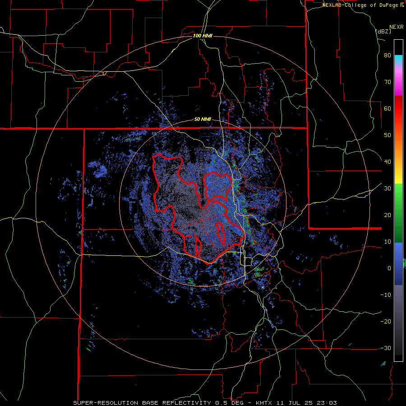Click the 20 value on the dBZ scale
Viewport: 406px width, 406px height.
coord(388,215)
